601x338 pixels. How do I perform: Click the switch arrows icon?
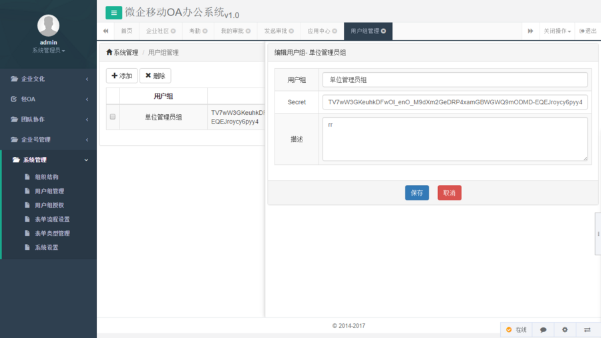point(587,329)
